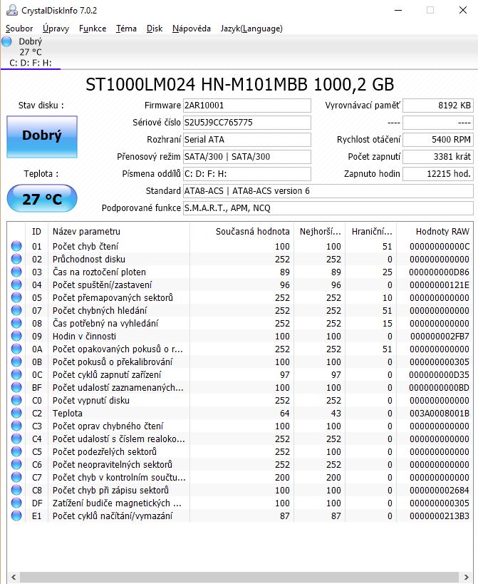This screenshot has width=478, height=584.
Task: Click the serial number field S2U5J9CC765775
Action: coord(247,123)
